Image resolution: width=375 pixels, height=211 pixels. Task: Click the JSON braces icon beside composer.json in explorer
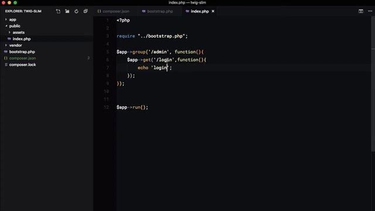tap(6, 58)
